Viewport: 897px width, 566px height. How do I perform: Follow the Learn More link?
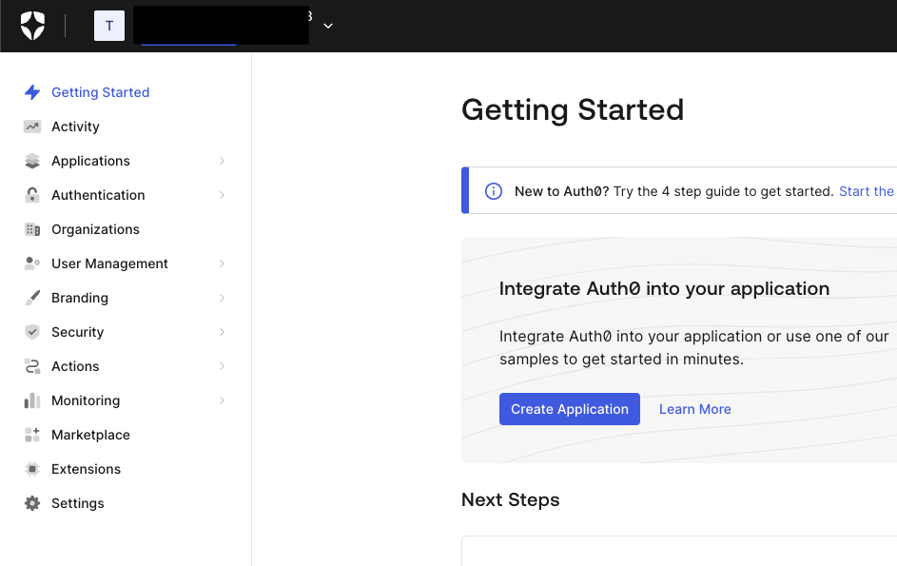coord(694,409)
